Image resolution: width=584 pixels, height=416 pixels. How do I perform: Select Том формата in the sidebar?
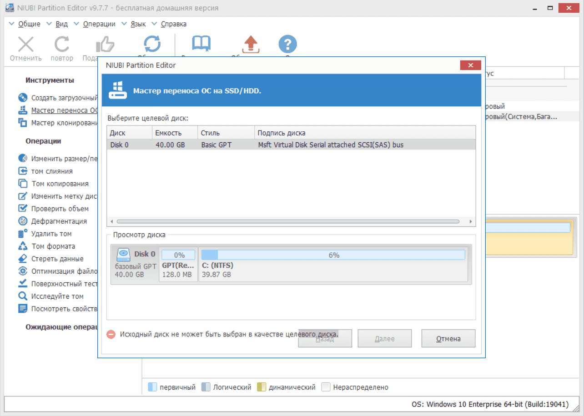pos(53,246)
